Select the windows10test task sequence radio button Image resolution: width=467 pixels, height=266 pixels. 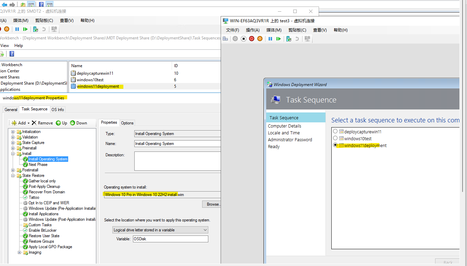pos(335,138)
